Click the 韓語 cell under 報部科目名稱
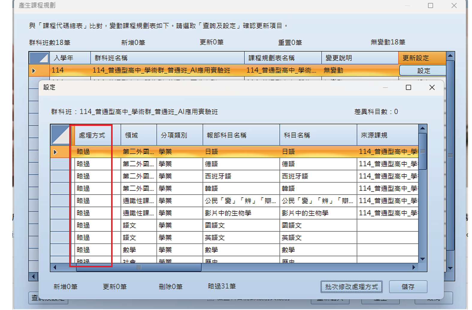Viewport: 472px width, 310px height. coord(241,188)
